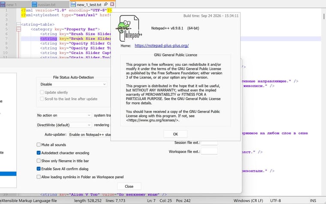Image resolution: width=326 pixels, height=204 pixels.
Task: Enable Mute all sounds checkbox
Action: [39, 145]
